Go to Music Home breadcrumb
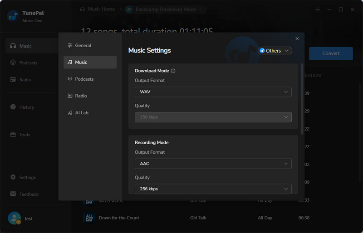This screenshot has width=363, height=233. (98, 9)
